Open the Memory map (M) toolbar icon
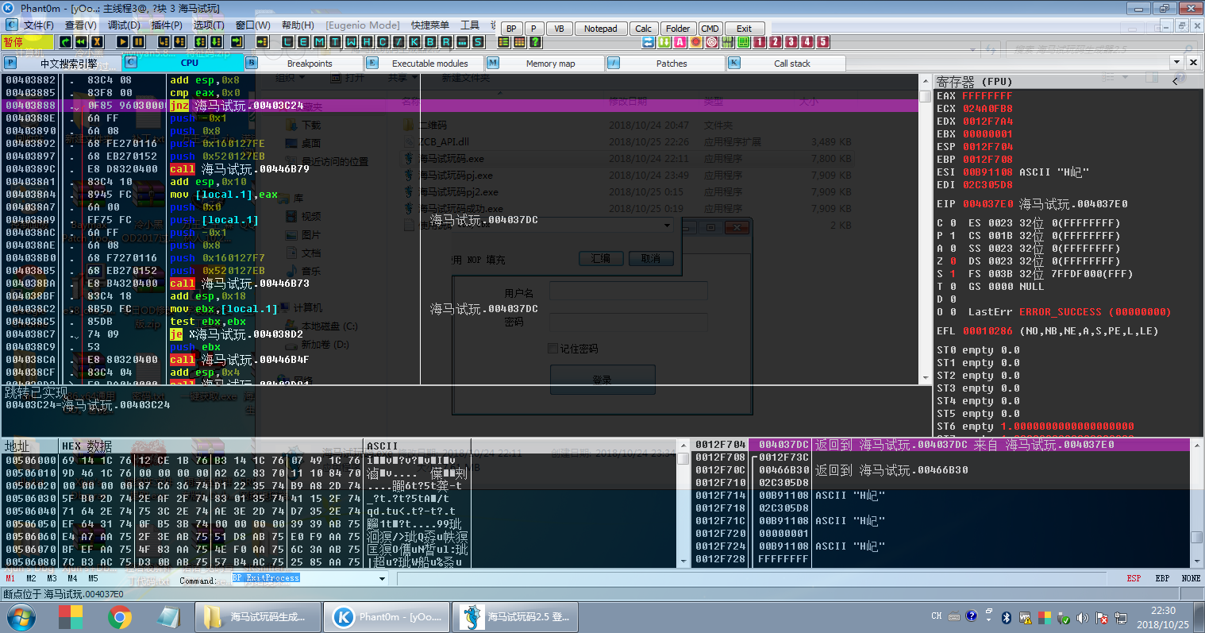Viewport: 1205px width, 633px height. coord(319,41)
